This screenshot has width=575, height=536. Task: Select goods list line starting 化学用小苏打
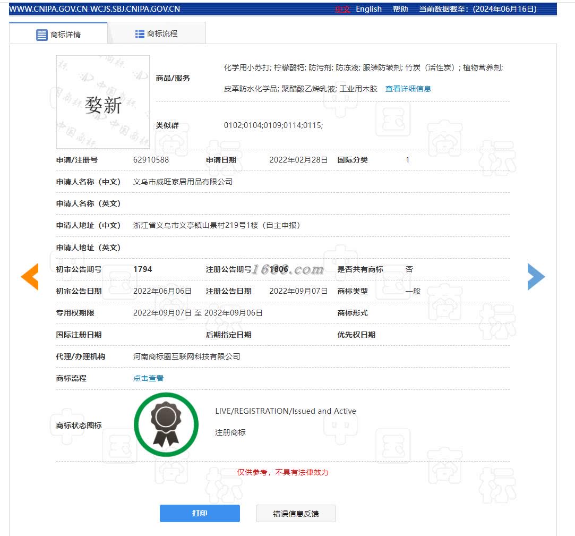363,67
